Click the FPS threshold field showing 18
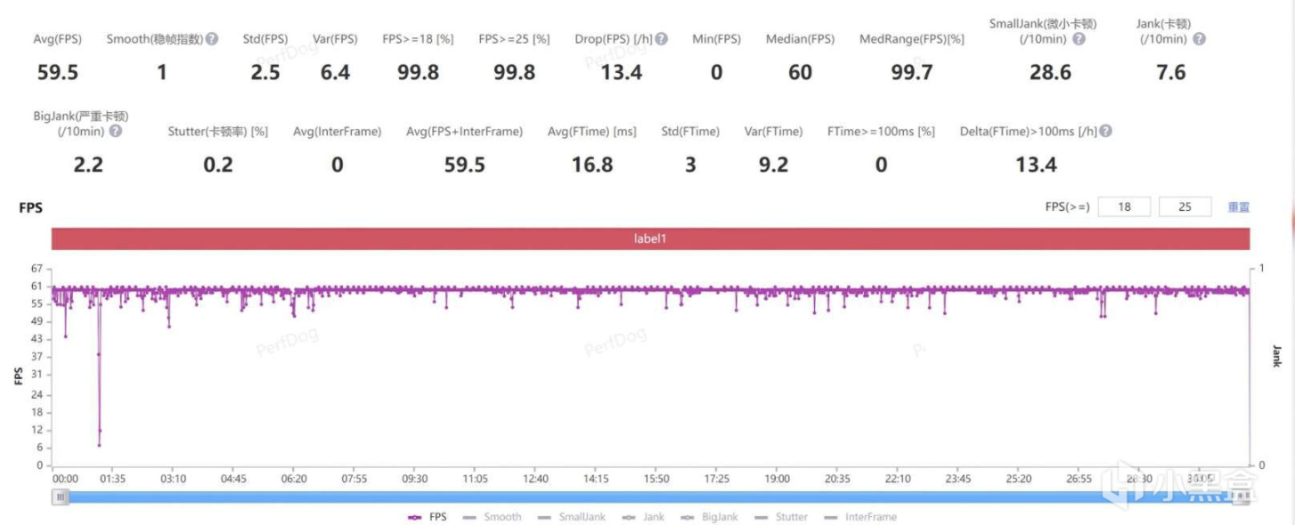This screenshot has height=525, width=1295. pyautogui.click(x=1124, y=206)
